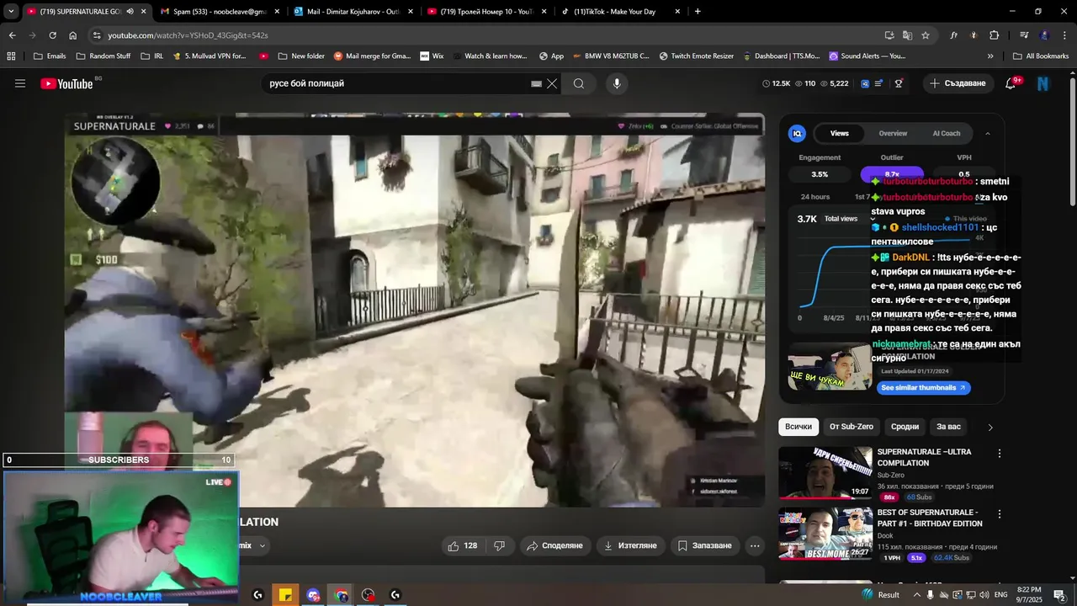
Task: Click the Изтегляне download button
Action: pos(630,545)
